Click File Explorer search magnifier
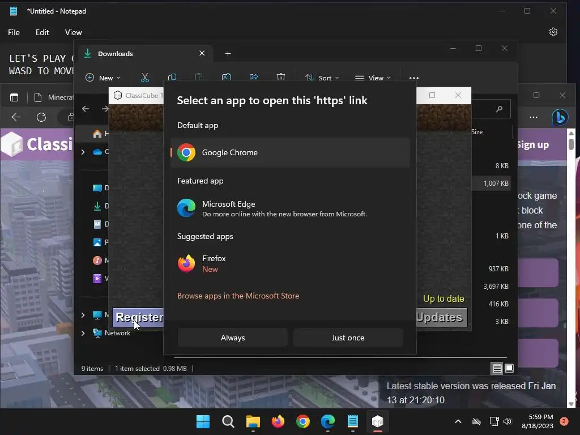Screen dimensions: 580x435 tap(499, 109)
